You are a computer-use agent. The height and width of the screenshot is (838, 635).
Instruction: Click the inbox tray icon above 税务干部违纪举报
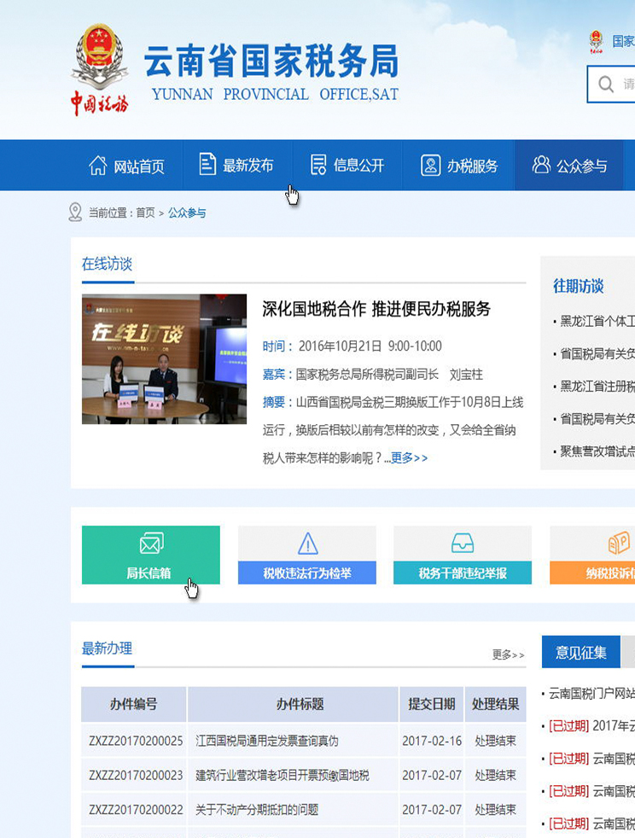tap(463, 544)
